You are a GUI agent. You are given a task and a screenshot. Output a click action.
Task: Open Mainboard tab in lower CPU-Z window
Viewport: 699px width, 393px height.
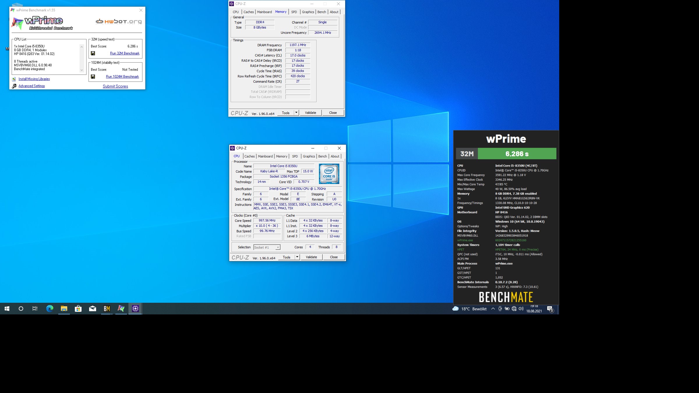[x=265, y=156]
